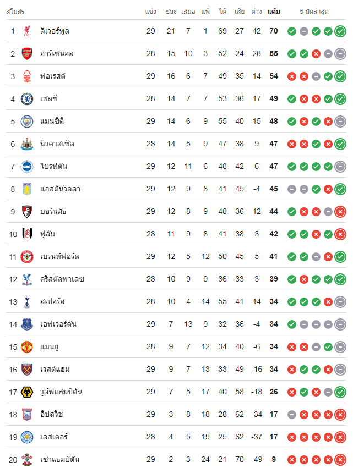Click Arsenal's latest match draw indicator
The width and height of the screenshot is (353, 468).
340,54
